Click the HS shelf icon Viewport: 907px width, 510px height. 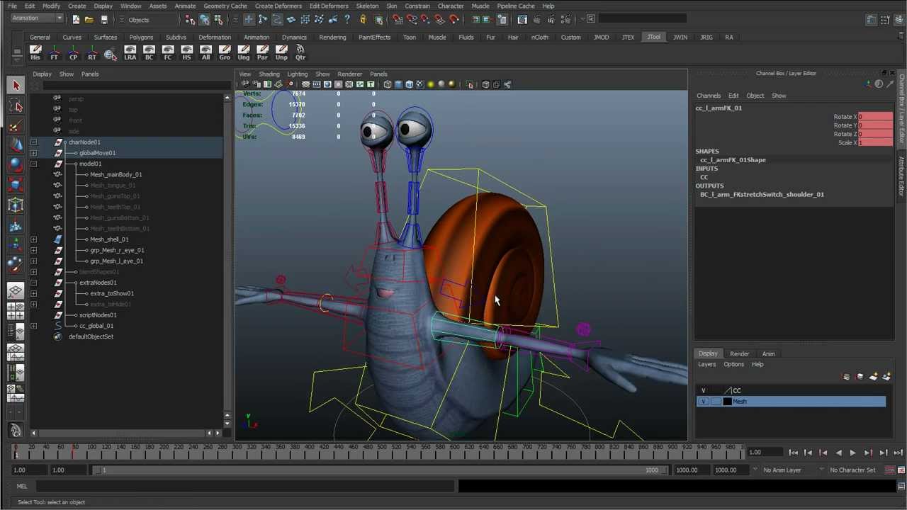(186, 52)
